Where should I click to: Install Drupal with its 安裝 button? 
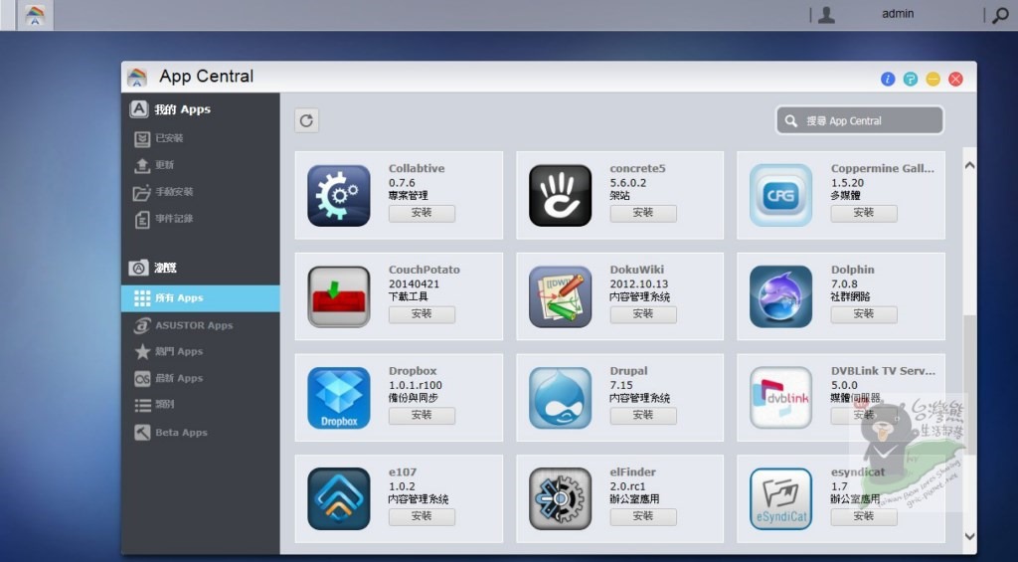[643, 416]
